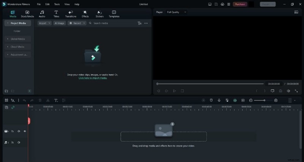The height and width of the screenshot is (162, 304).
Task: Open the Import dropdown
Action: pos(44,23)
